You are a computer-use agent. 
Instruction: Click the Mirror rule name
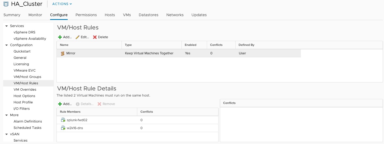(x=71, y=53)
